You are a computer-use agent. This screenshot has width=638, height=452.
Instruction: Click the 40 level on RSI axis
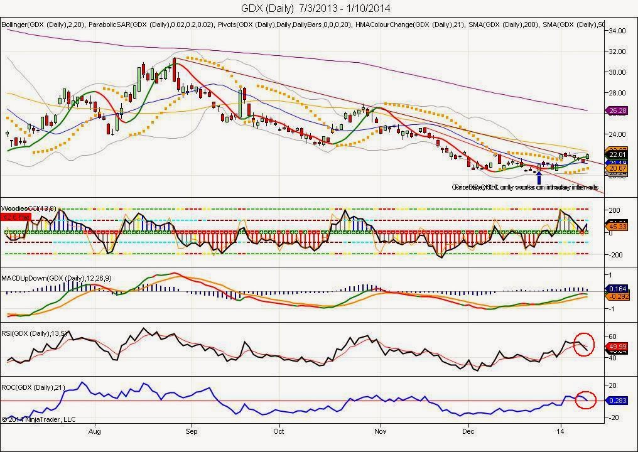tap(612, 358)
